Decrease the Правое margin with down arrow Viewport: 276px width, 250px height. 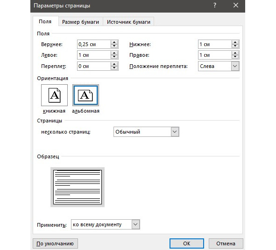(x=235, y=57)
